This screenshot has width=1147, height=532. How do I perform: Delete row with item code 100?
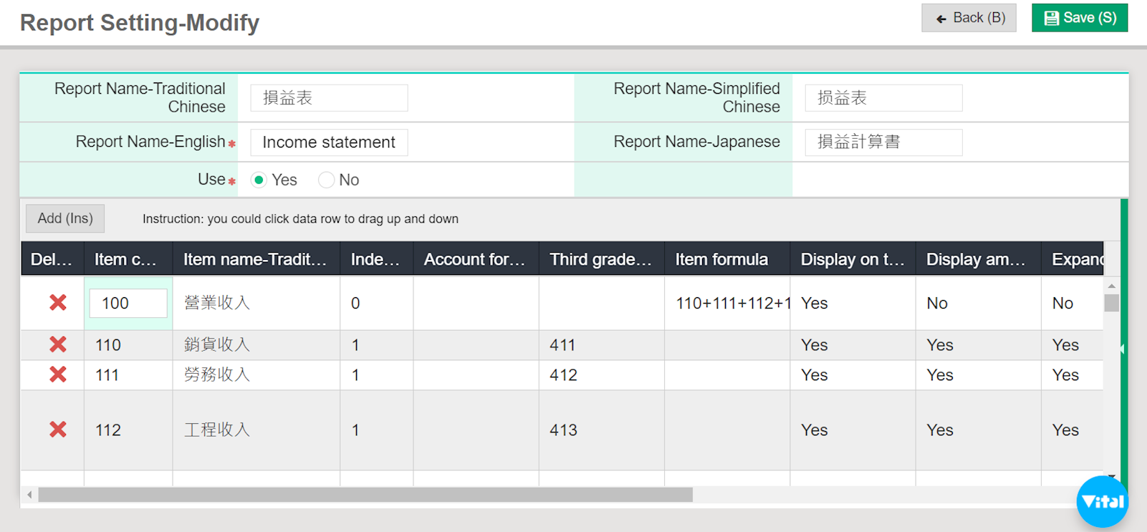coord(58,303)
